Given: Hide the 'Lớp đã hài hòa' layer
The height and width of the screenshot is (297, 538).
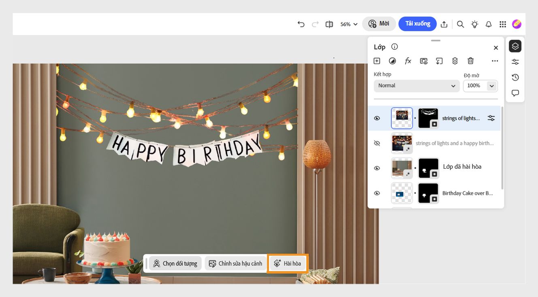Looking at the screenshot, I should [377, 168].
